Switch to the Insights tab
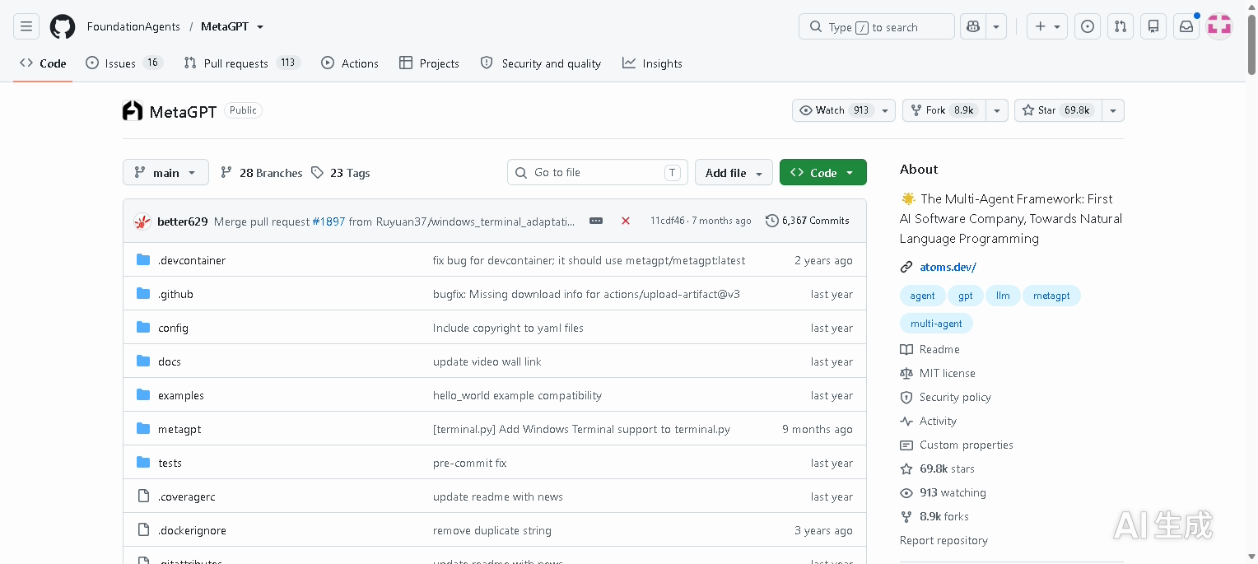 (652, 63)
